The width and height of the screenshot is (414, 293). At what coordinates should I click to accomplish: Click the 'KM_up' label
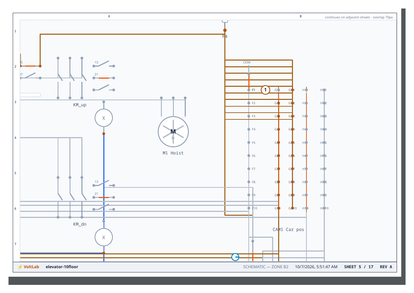80,105
